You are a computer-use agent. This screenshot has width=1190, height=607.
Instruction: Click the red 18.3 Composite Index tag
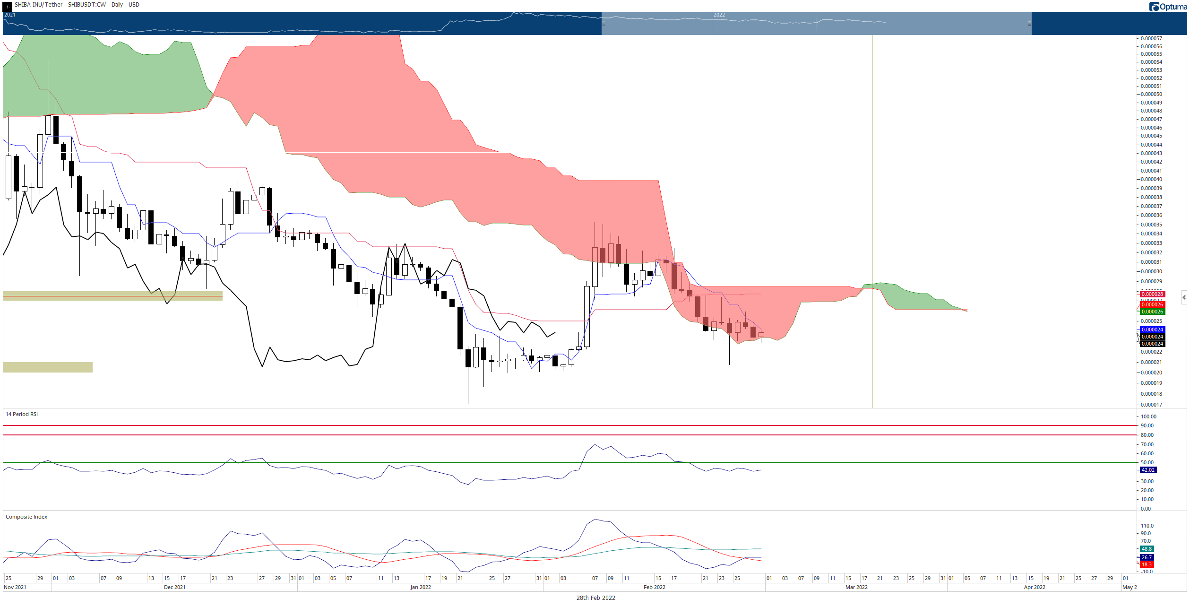[x=1147, y=564]
